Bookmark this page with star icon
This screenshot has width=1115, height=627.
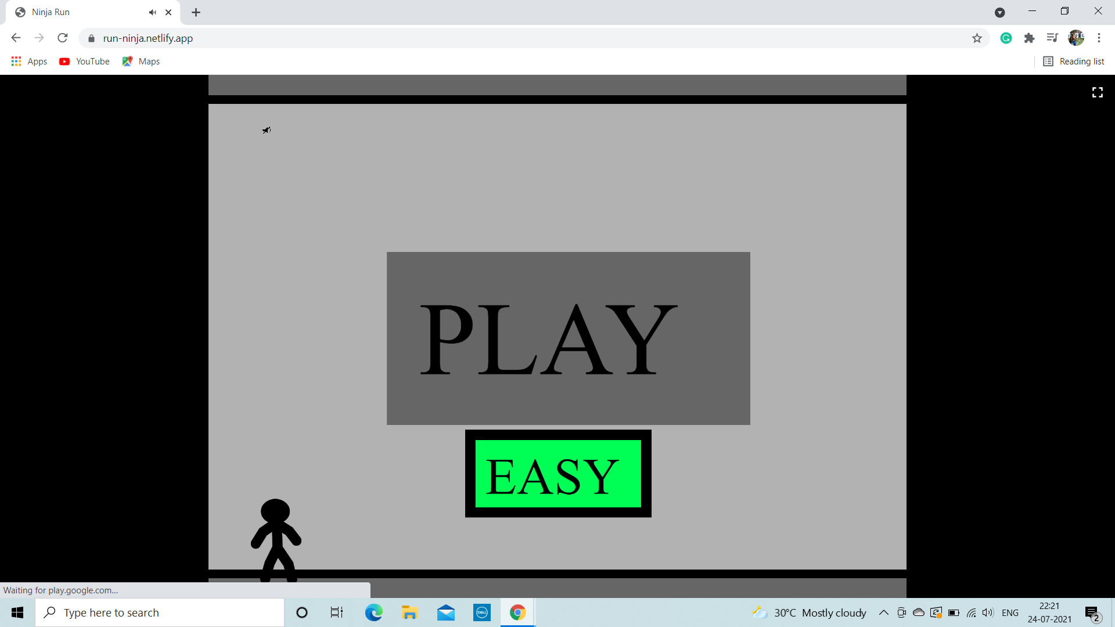coord(977,38)
